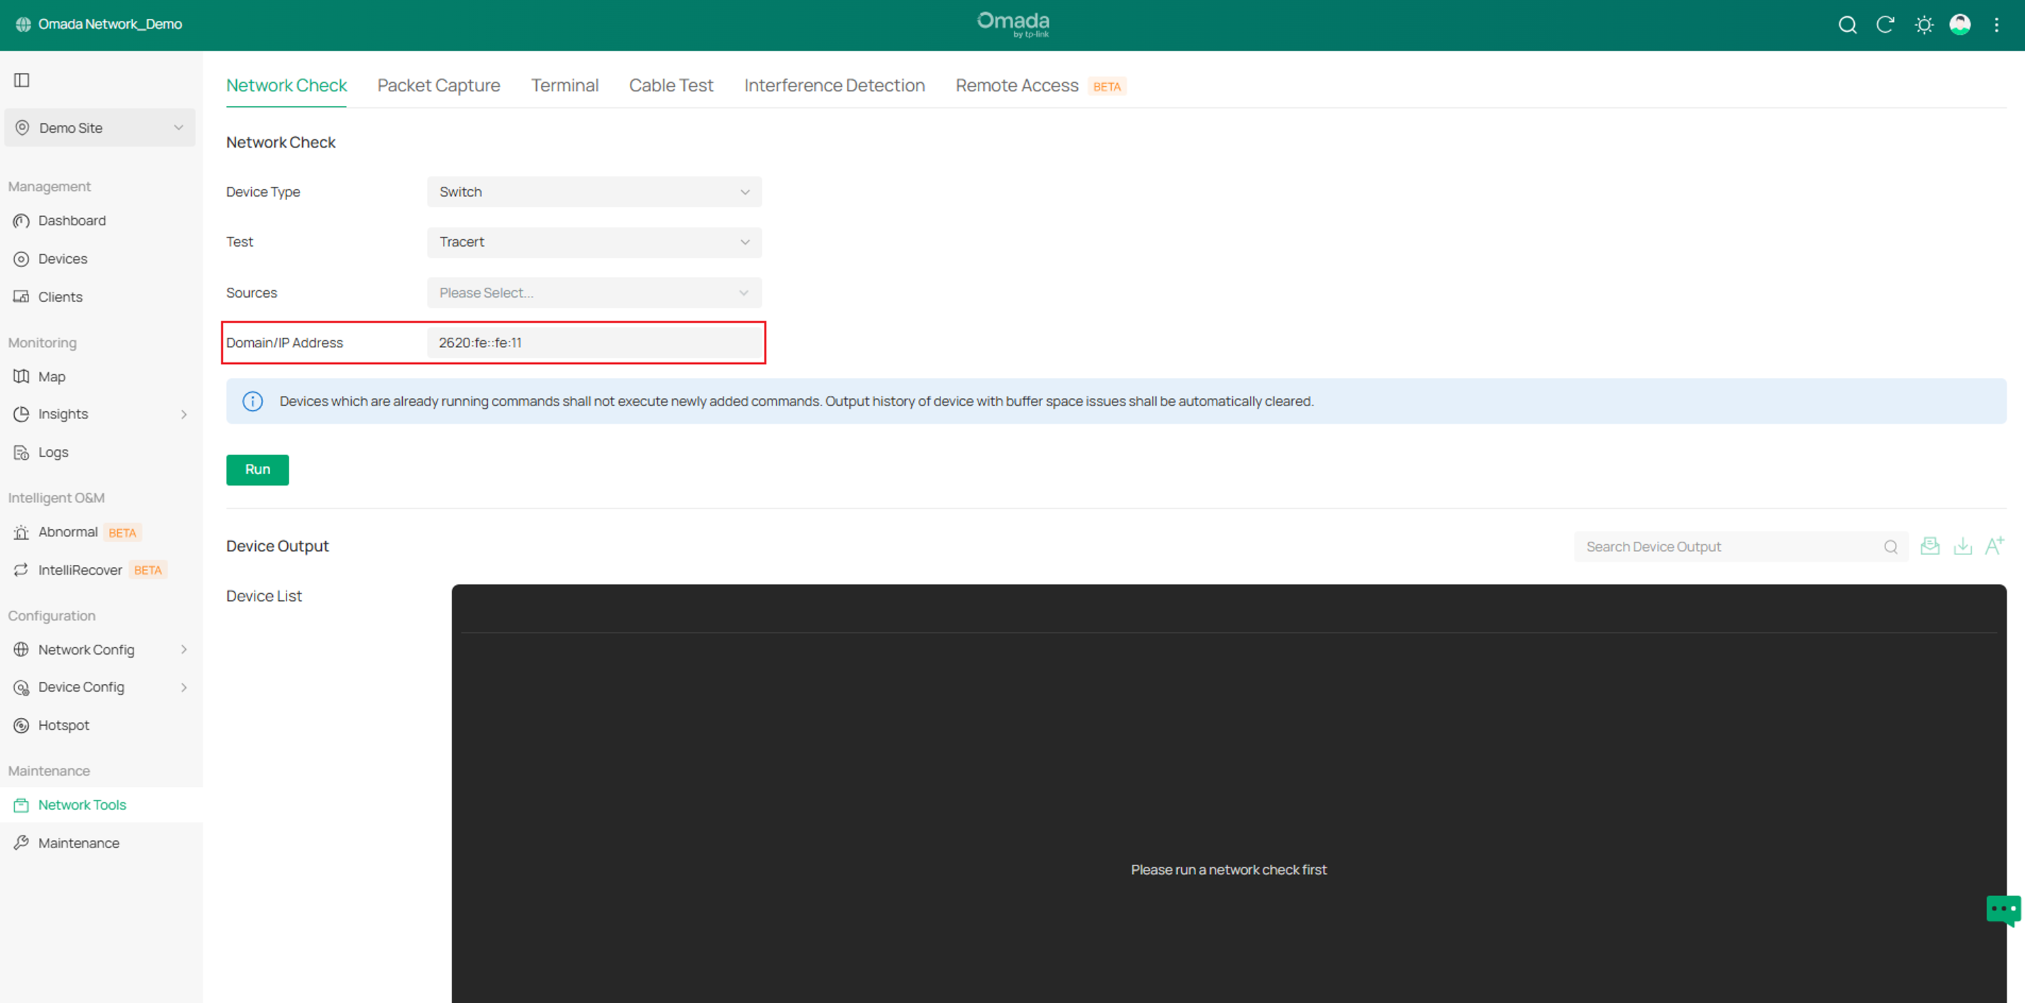Switch to the Interference Detection tab
The height and width of the screenshot is (1003, 2025).
pyautogui.click(x=834, y=86)
